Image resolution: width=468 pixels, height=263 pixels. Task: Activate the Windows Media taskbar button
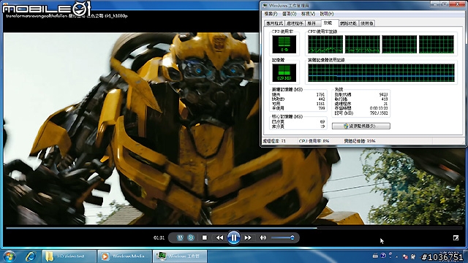(125, 256)
